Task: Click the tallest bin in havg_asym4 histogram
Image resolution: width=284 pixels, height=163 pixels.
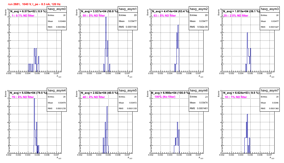Action: pyautogui.click(x=35, y=126)
